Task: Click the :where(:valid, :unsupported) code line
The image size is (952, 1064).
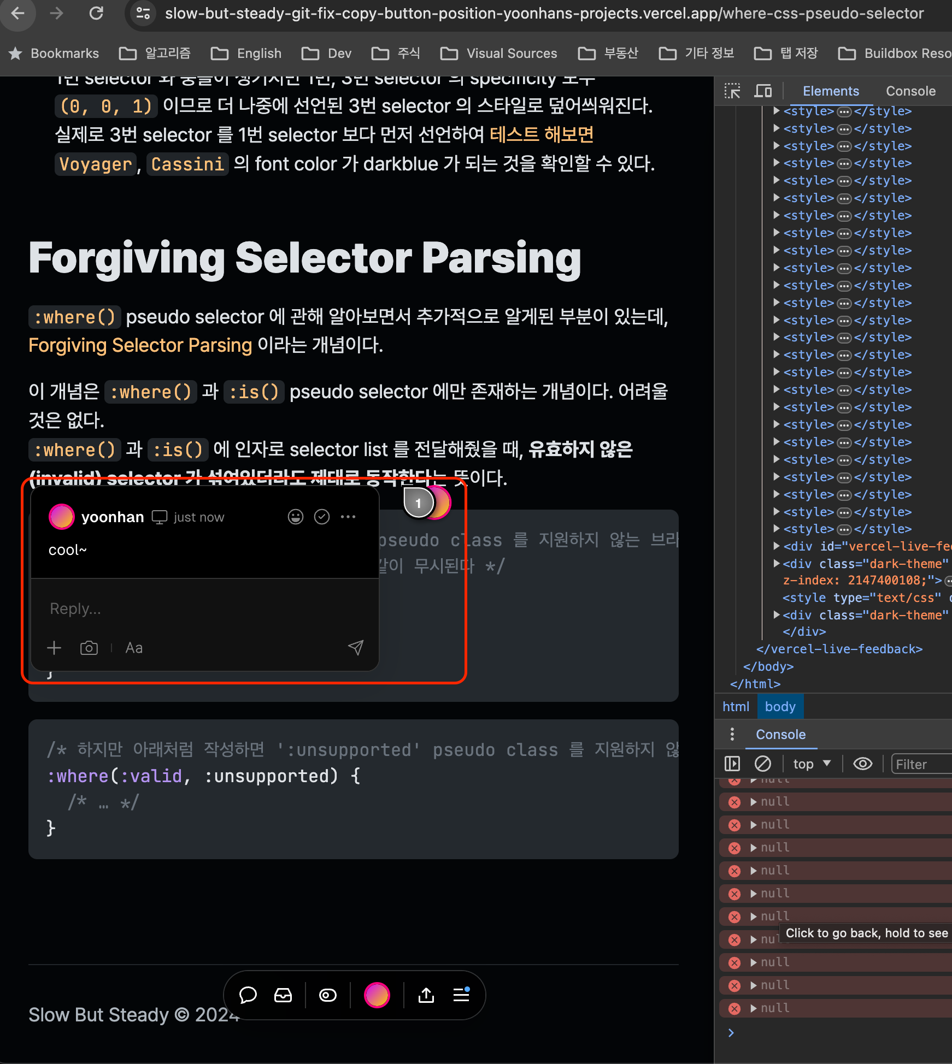Action: click(x=204, y=776)
